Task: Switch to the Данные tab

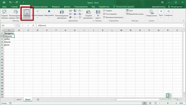Action: [67, 7]
